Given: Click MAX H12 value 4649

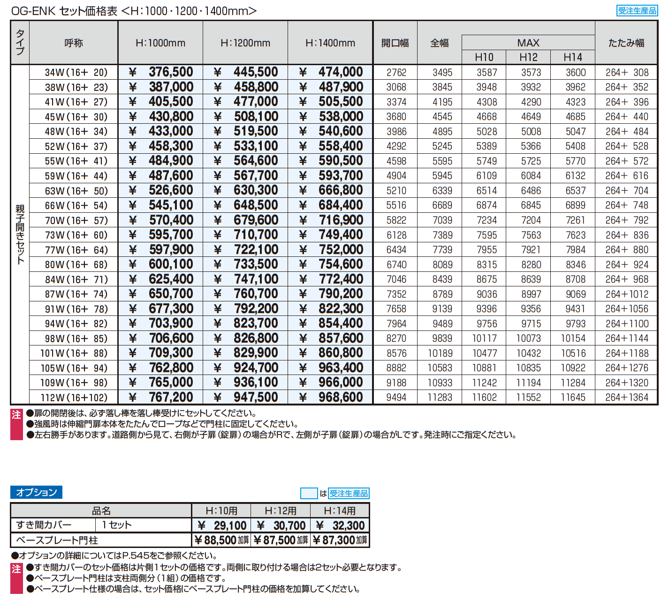Looking at the screenshot, I should point(531,117).
